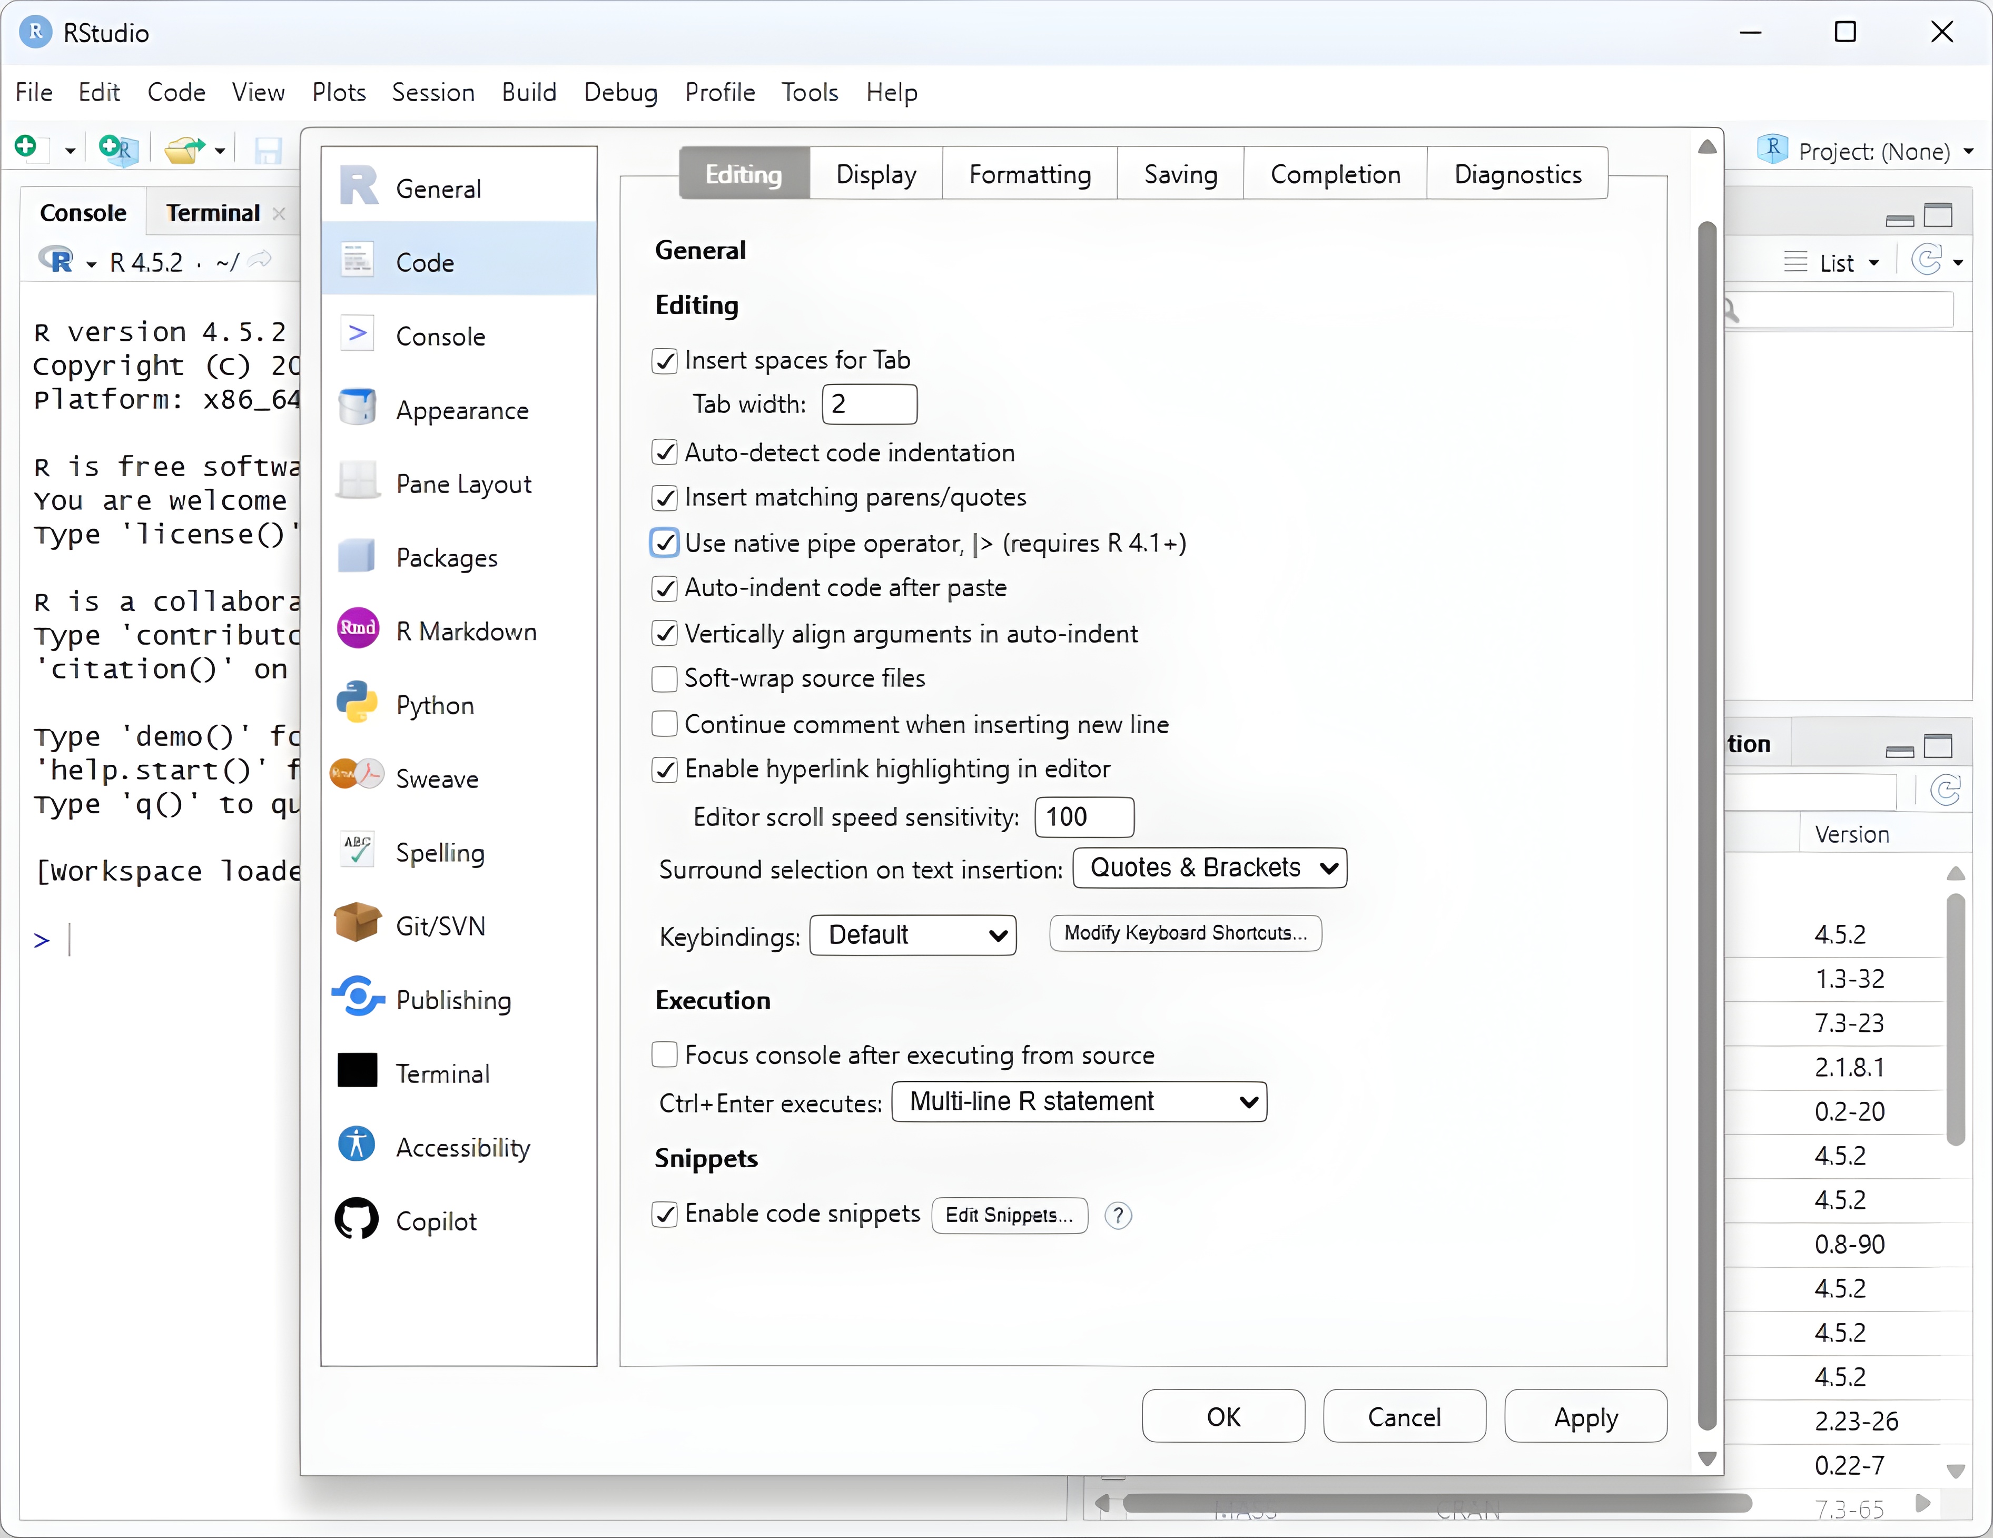Check Focus console after executing from source

tap(664, 1055)
